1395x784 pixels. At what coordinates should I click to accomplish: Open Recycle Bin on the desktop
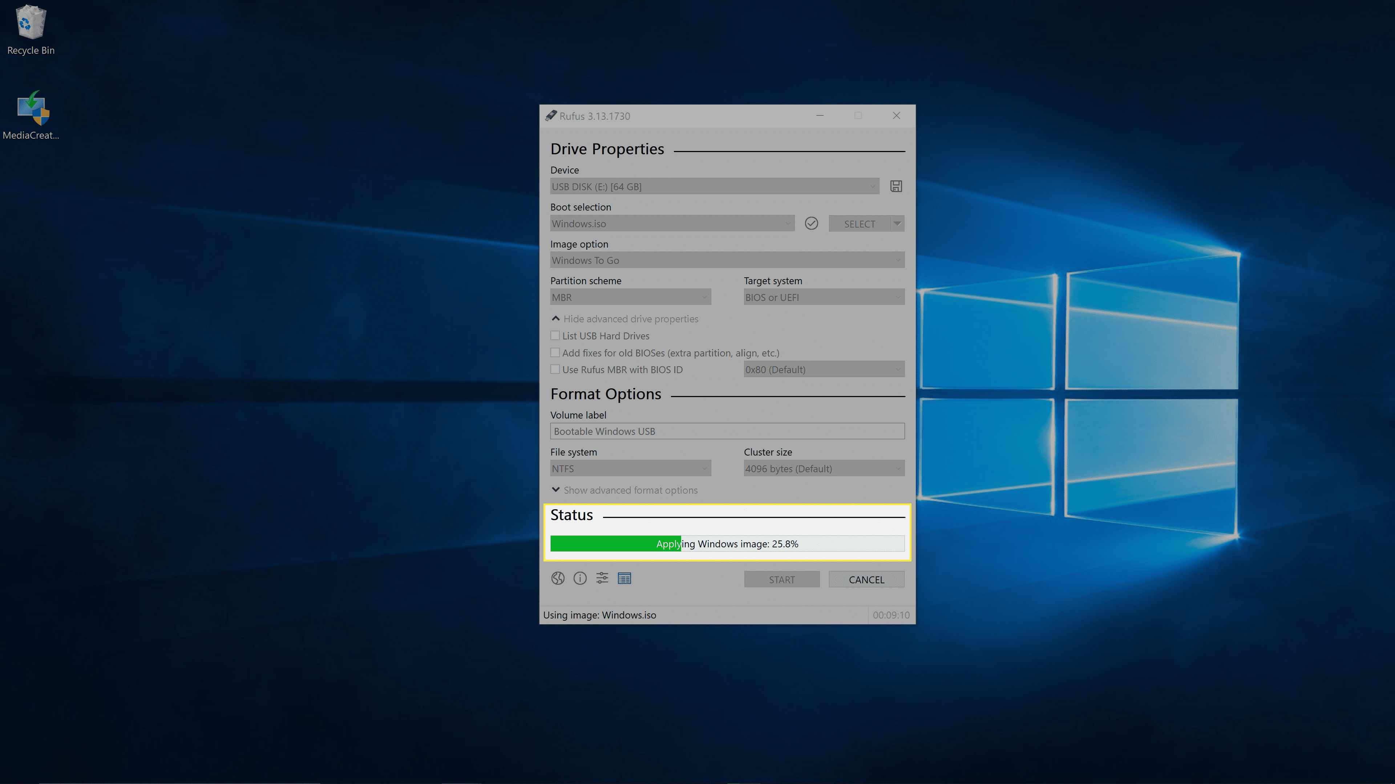[x=31, y=30]
